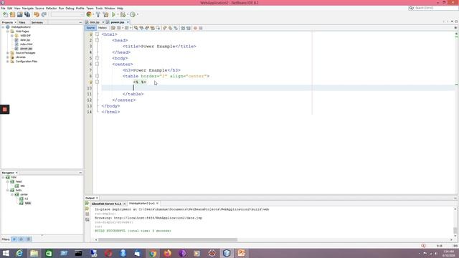Image resolution: width=459 pixels, height=258 pixels.
Task: Fold the html tag at line 1
Action: (98, 34)
